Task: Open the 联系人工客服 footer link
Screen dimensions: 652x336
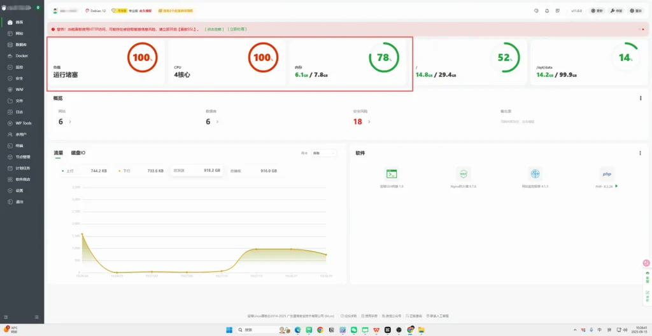Action: (437, 316)
